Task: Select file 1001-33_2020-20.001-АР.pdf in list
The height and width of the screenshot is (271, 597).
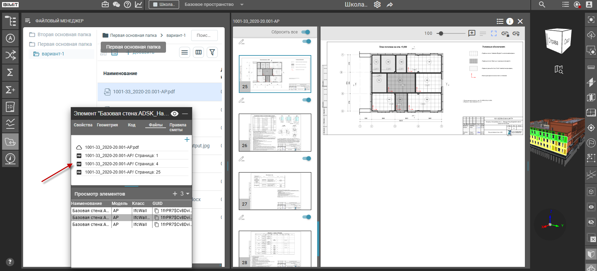Action: pyautogui.click(x=144, y=92)
